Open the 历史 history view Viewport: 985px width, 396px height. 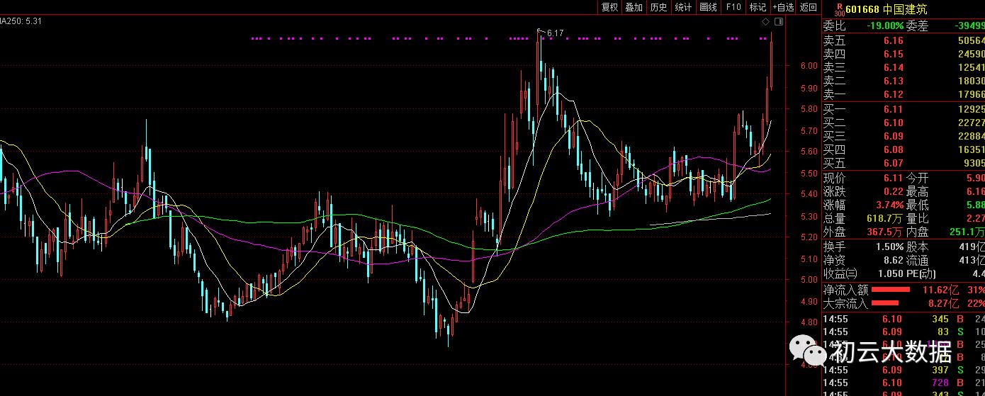pyautogui.click(x=658, y=7)
